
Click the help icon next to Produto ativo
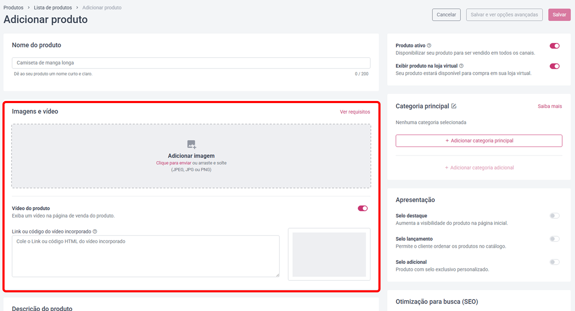429,45
